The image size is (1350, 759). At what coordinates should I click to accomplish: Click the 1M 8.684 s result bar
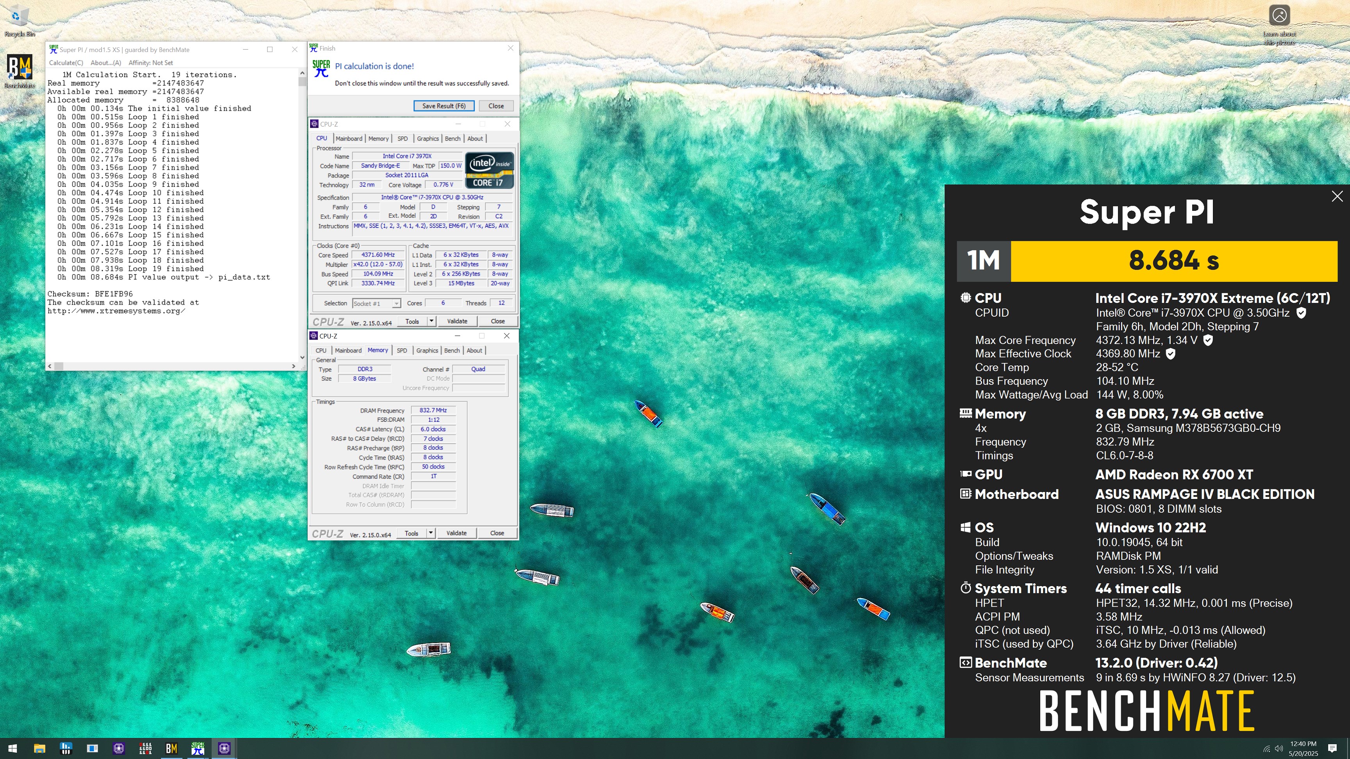[1146, 261]
